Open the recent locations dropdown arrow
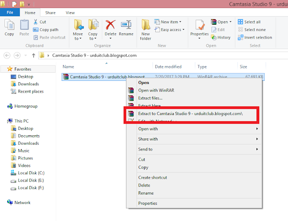288x221 pixels. click(x=26, y=55)
